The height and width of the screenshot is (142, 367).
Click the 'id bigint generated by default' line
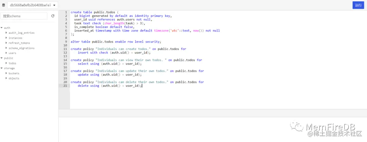pyautogui.click(x=123, y=16)
